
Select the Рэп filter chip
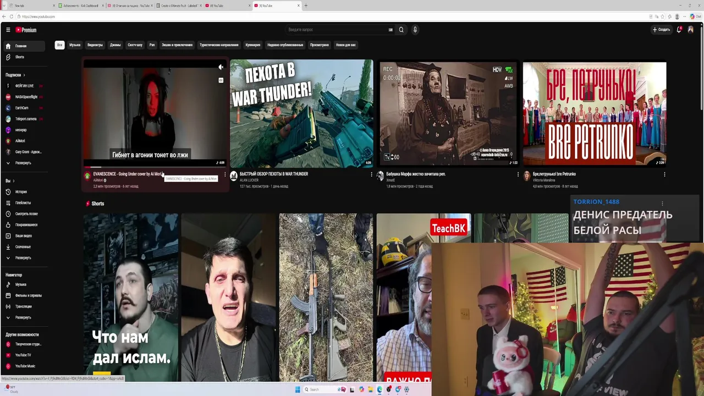point(152,45)
